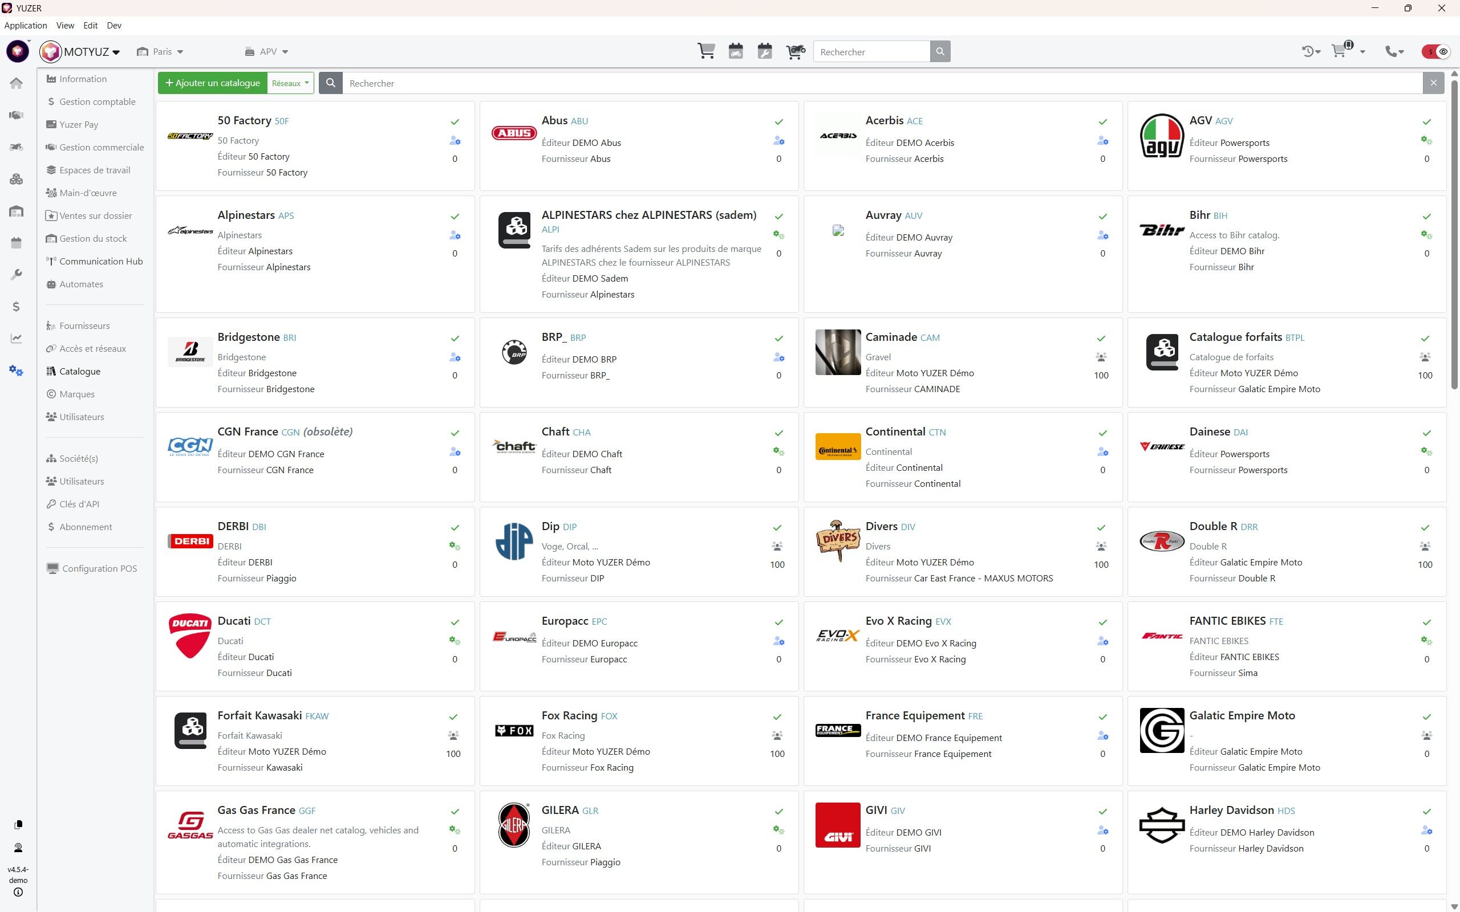1460x912 pixels.
Task: Click the wrench calendar workshop icon
Action: (764, 51)
